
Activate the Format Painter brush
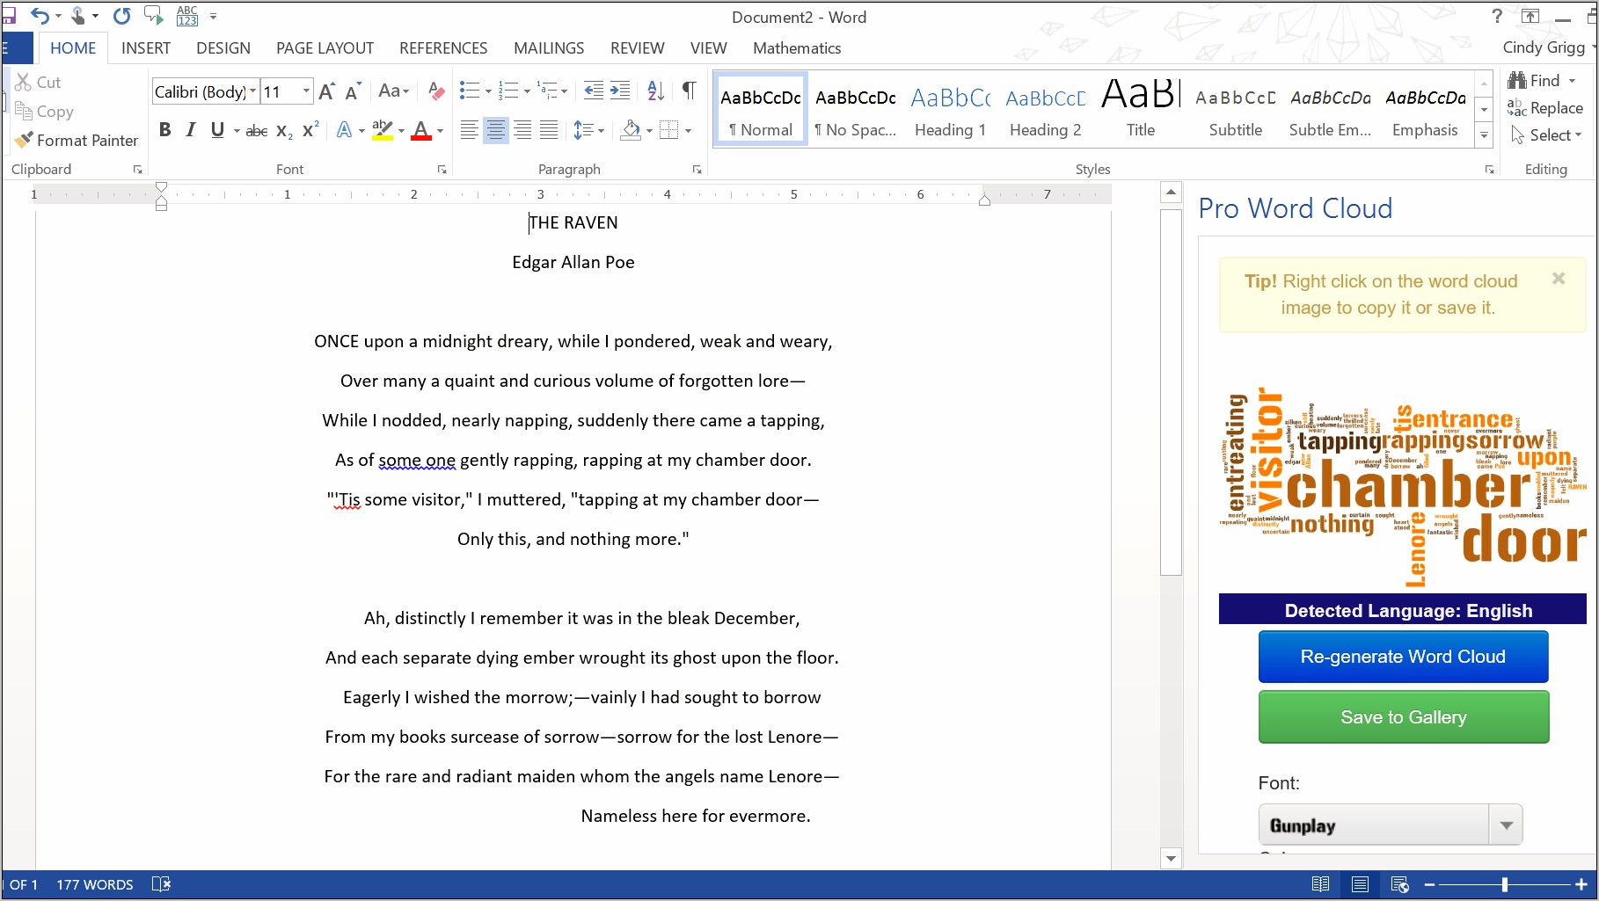point(77,140)
